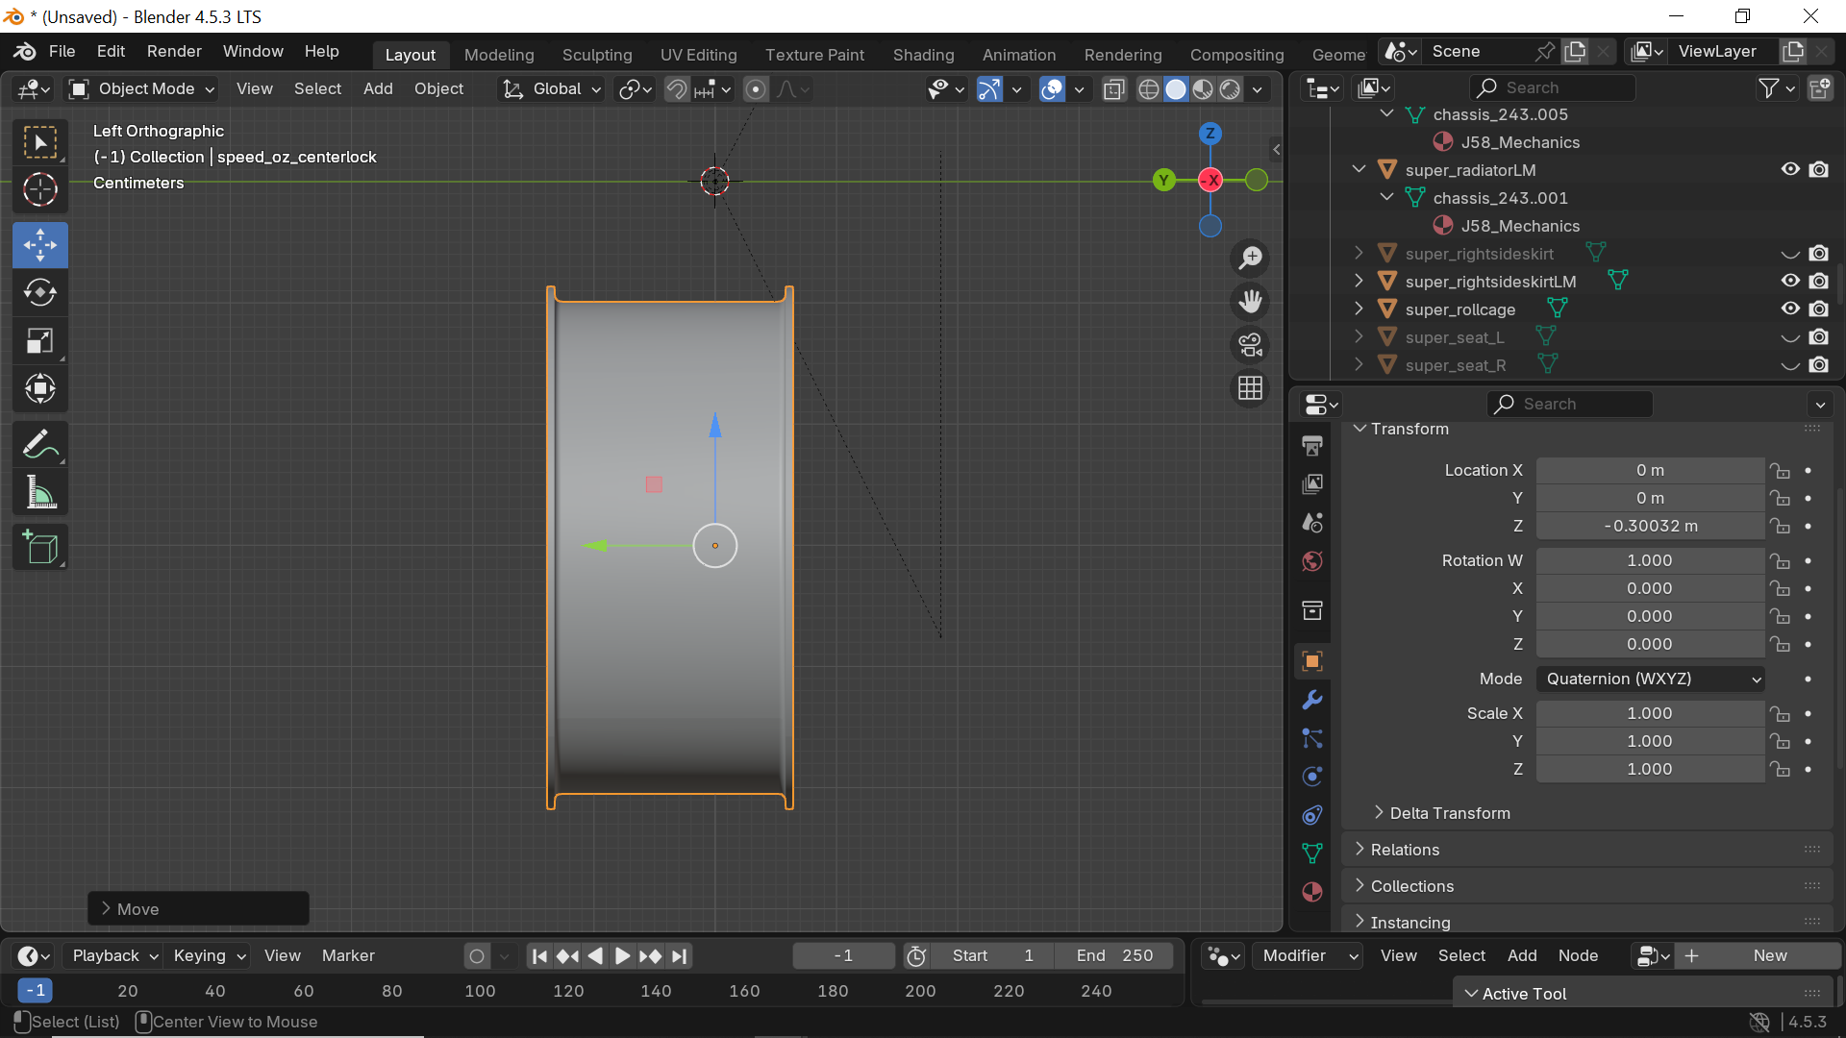Disable render camera for super_radiatorLM
Screen dimensions: 1846x1038
(x=1819, y=169)
